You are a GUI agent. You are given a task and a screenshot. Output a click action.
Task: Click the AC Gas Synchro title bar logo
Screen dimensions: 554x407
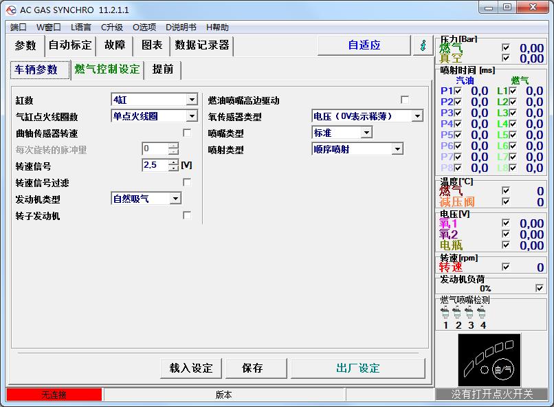(x=11, y=10)
